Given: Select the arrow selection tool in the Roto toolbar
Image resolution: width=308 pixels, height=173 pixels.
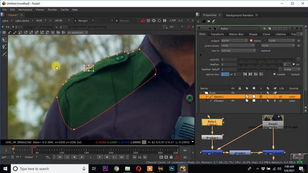Looking at the screenshot, I should click(x=4, y=40).
